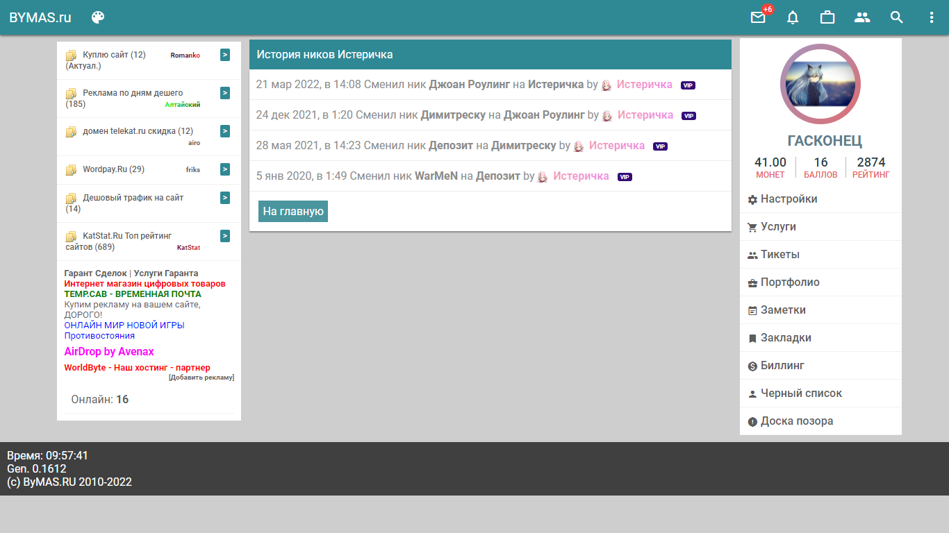Click the folder icon beside Wordpay.Ru topic
949x533 pixels.
click(x=71, y=170)
